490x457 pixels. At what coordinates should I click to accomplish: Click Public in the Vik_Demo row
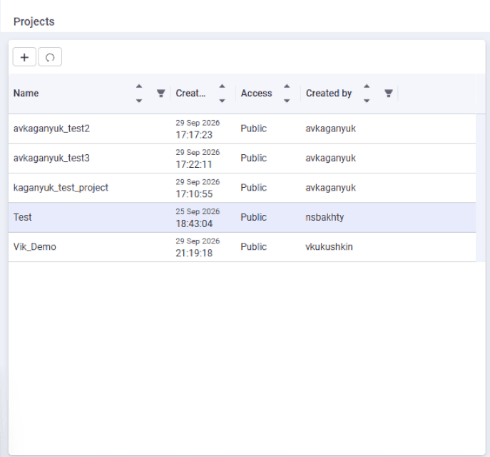(x=253, y=247)
